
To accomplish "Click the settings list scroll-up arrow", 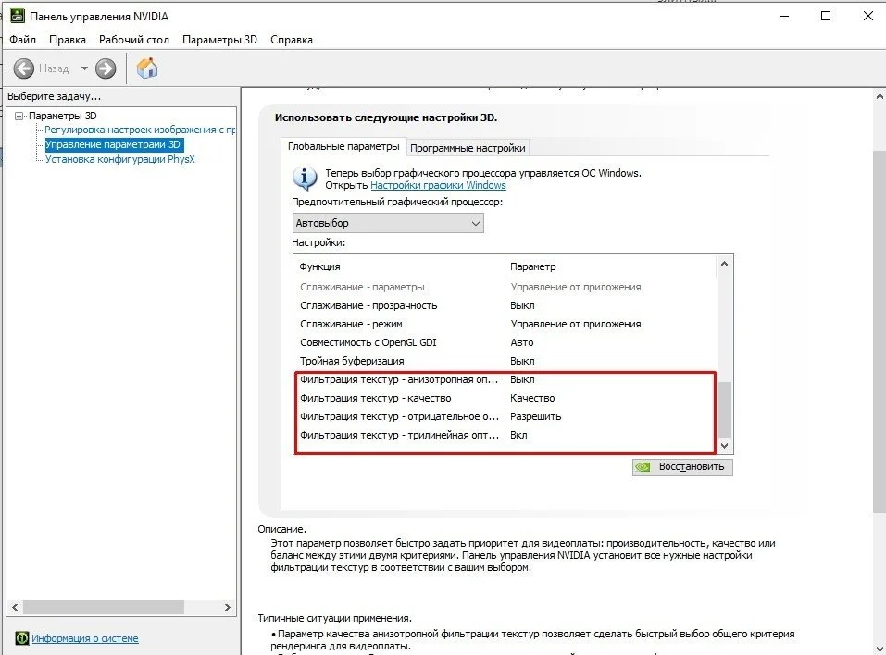I will [724, 264].
